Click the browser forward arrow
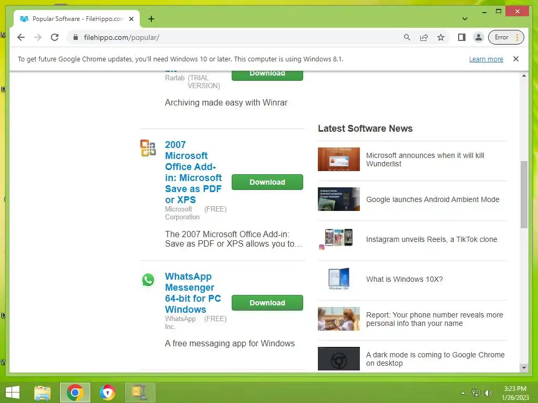The height and width of the screenshot is (403, 538). click(38, 37)
